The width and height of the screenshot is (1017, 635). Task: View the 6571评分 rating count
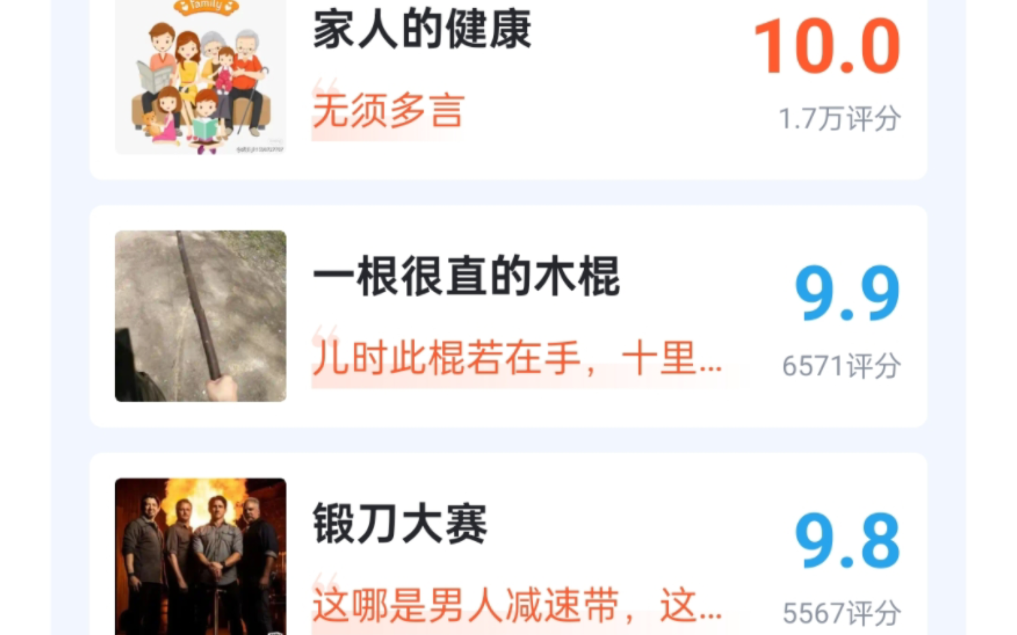pyautogui.click(x=842, y=366)
